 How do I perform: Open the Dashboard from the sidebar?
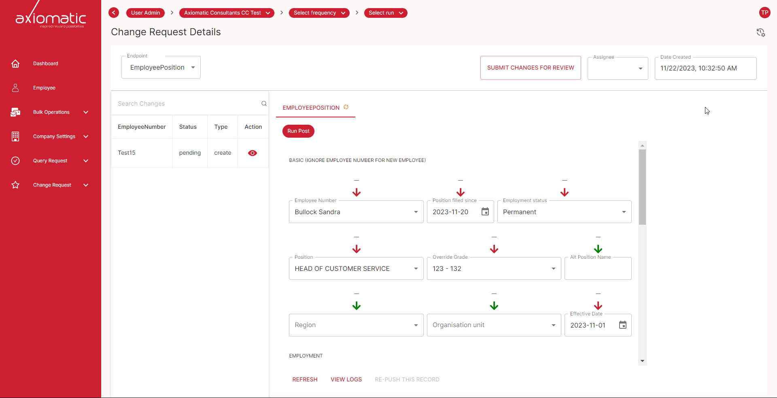click(15, 64)
